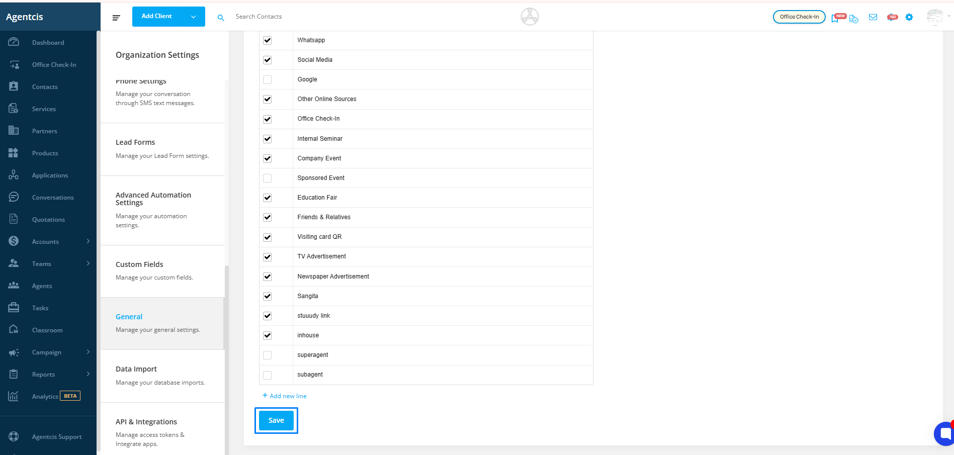
Task: Open Custom Fields settings
Action: point(162,271)
